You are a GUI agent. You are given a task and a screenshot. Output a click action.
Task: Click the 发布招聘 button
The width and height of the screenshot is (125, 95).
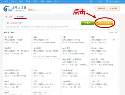113,9
